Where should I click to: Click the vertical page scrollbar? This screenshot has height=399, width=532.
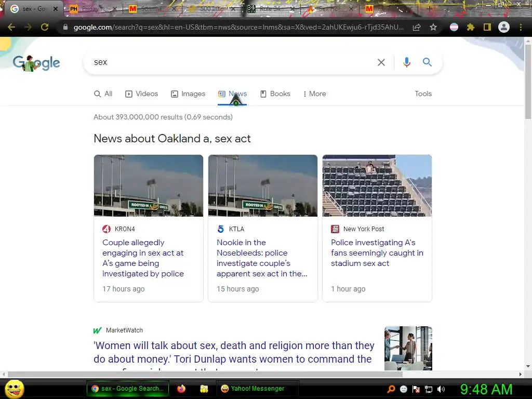coord(528,82)
